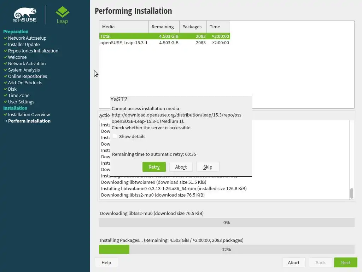The height and width of the screenshot is (272, 362).
Task: Click the checkmark beside Time Zone
Action: [6, 95]
